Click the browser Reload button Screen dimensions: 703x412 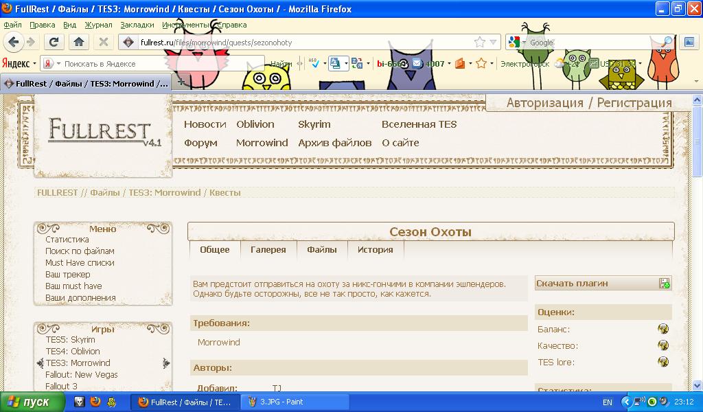pos(54,42)
